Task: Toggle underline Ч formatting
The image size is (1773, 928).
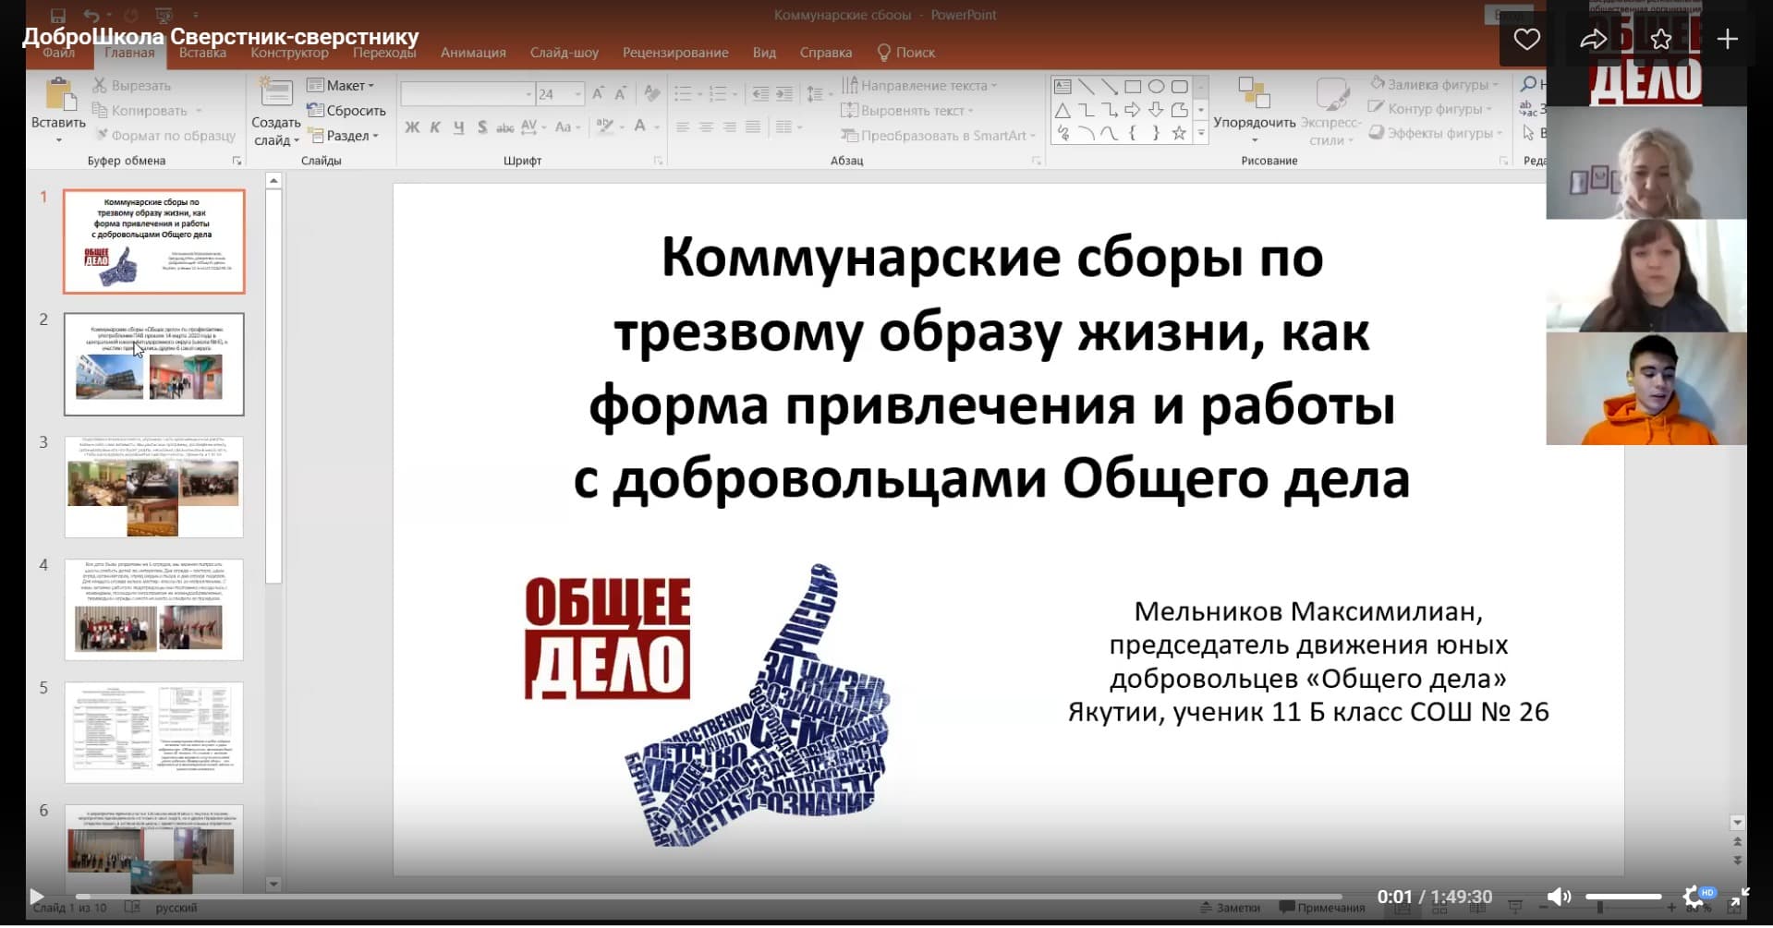Action: point(458,127)
